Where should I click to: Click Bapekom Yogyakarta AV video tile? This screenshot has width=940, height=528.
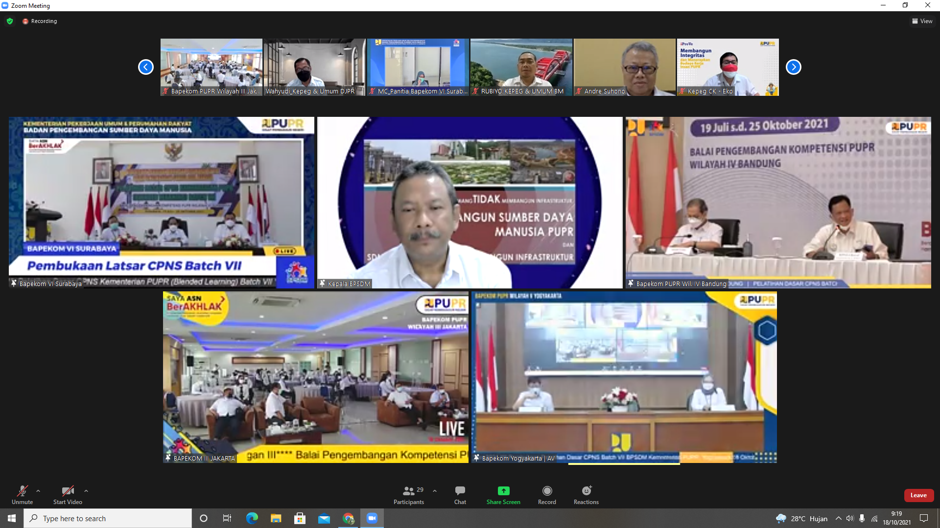pyautogui.click(x=624, y=377)
